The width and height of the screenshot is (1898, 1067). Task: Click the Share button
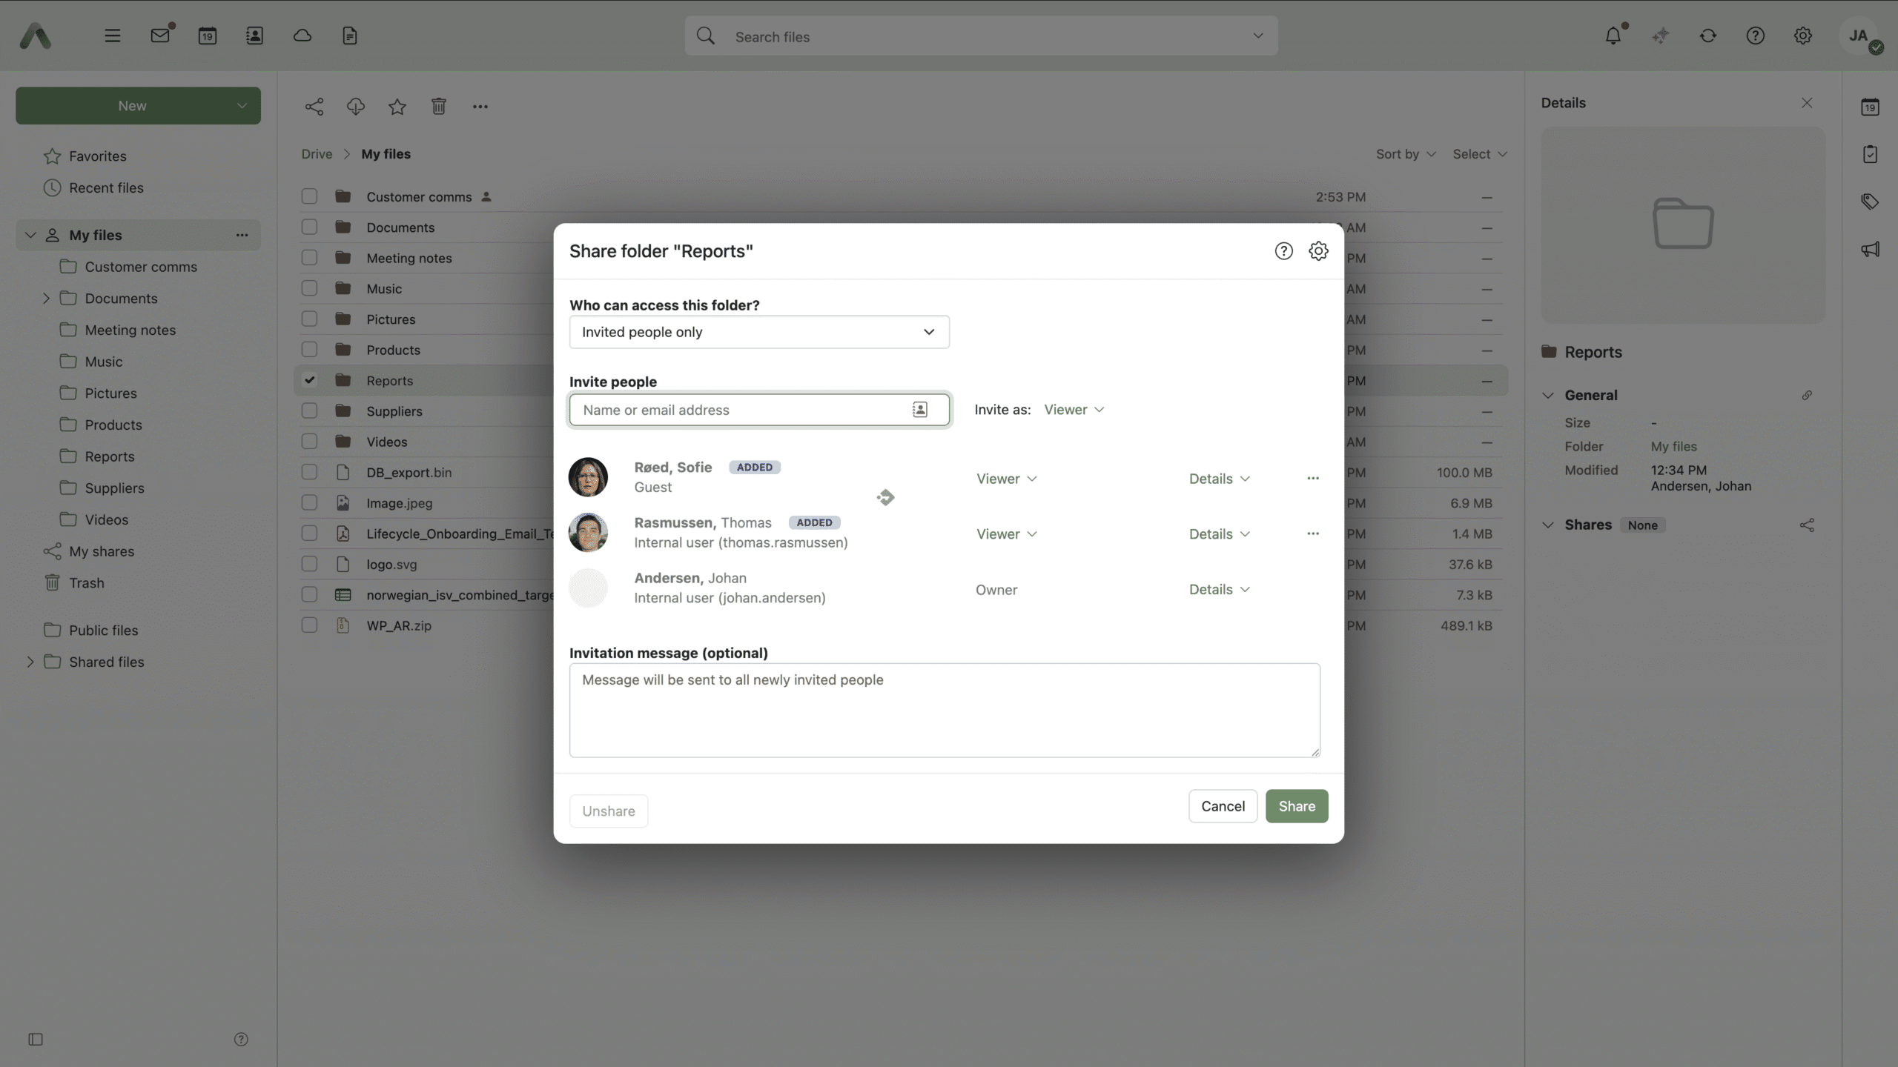point(1296,806)
